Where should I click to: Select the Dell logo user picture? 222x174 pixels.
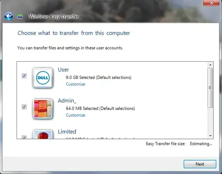(43, 78)
